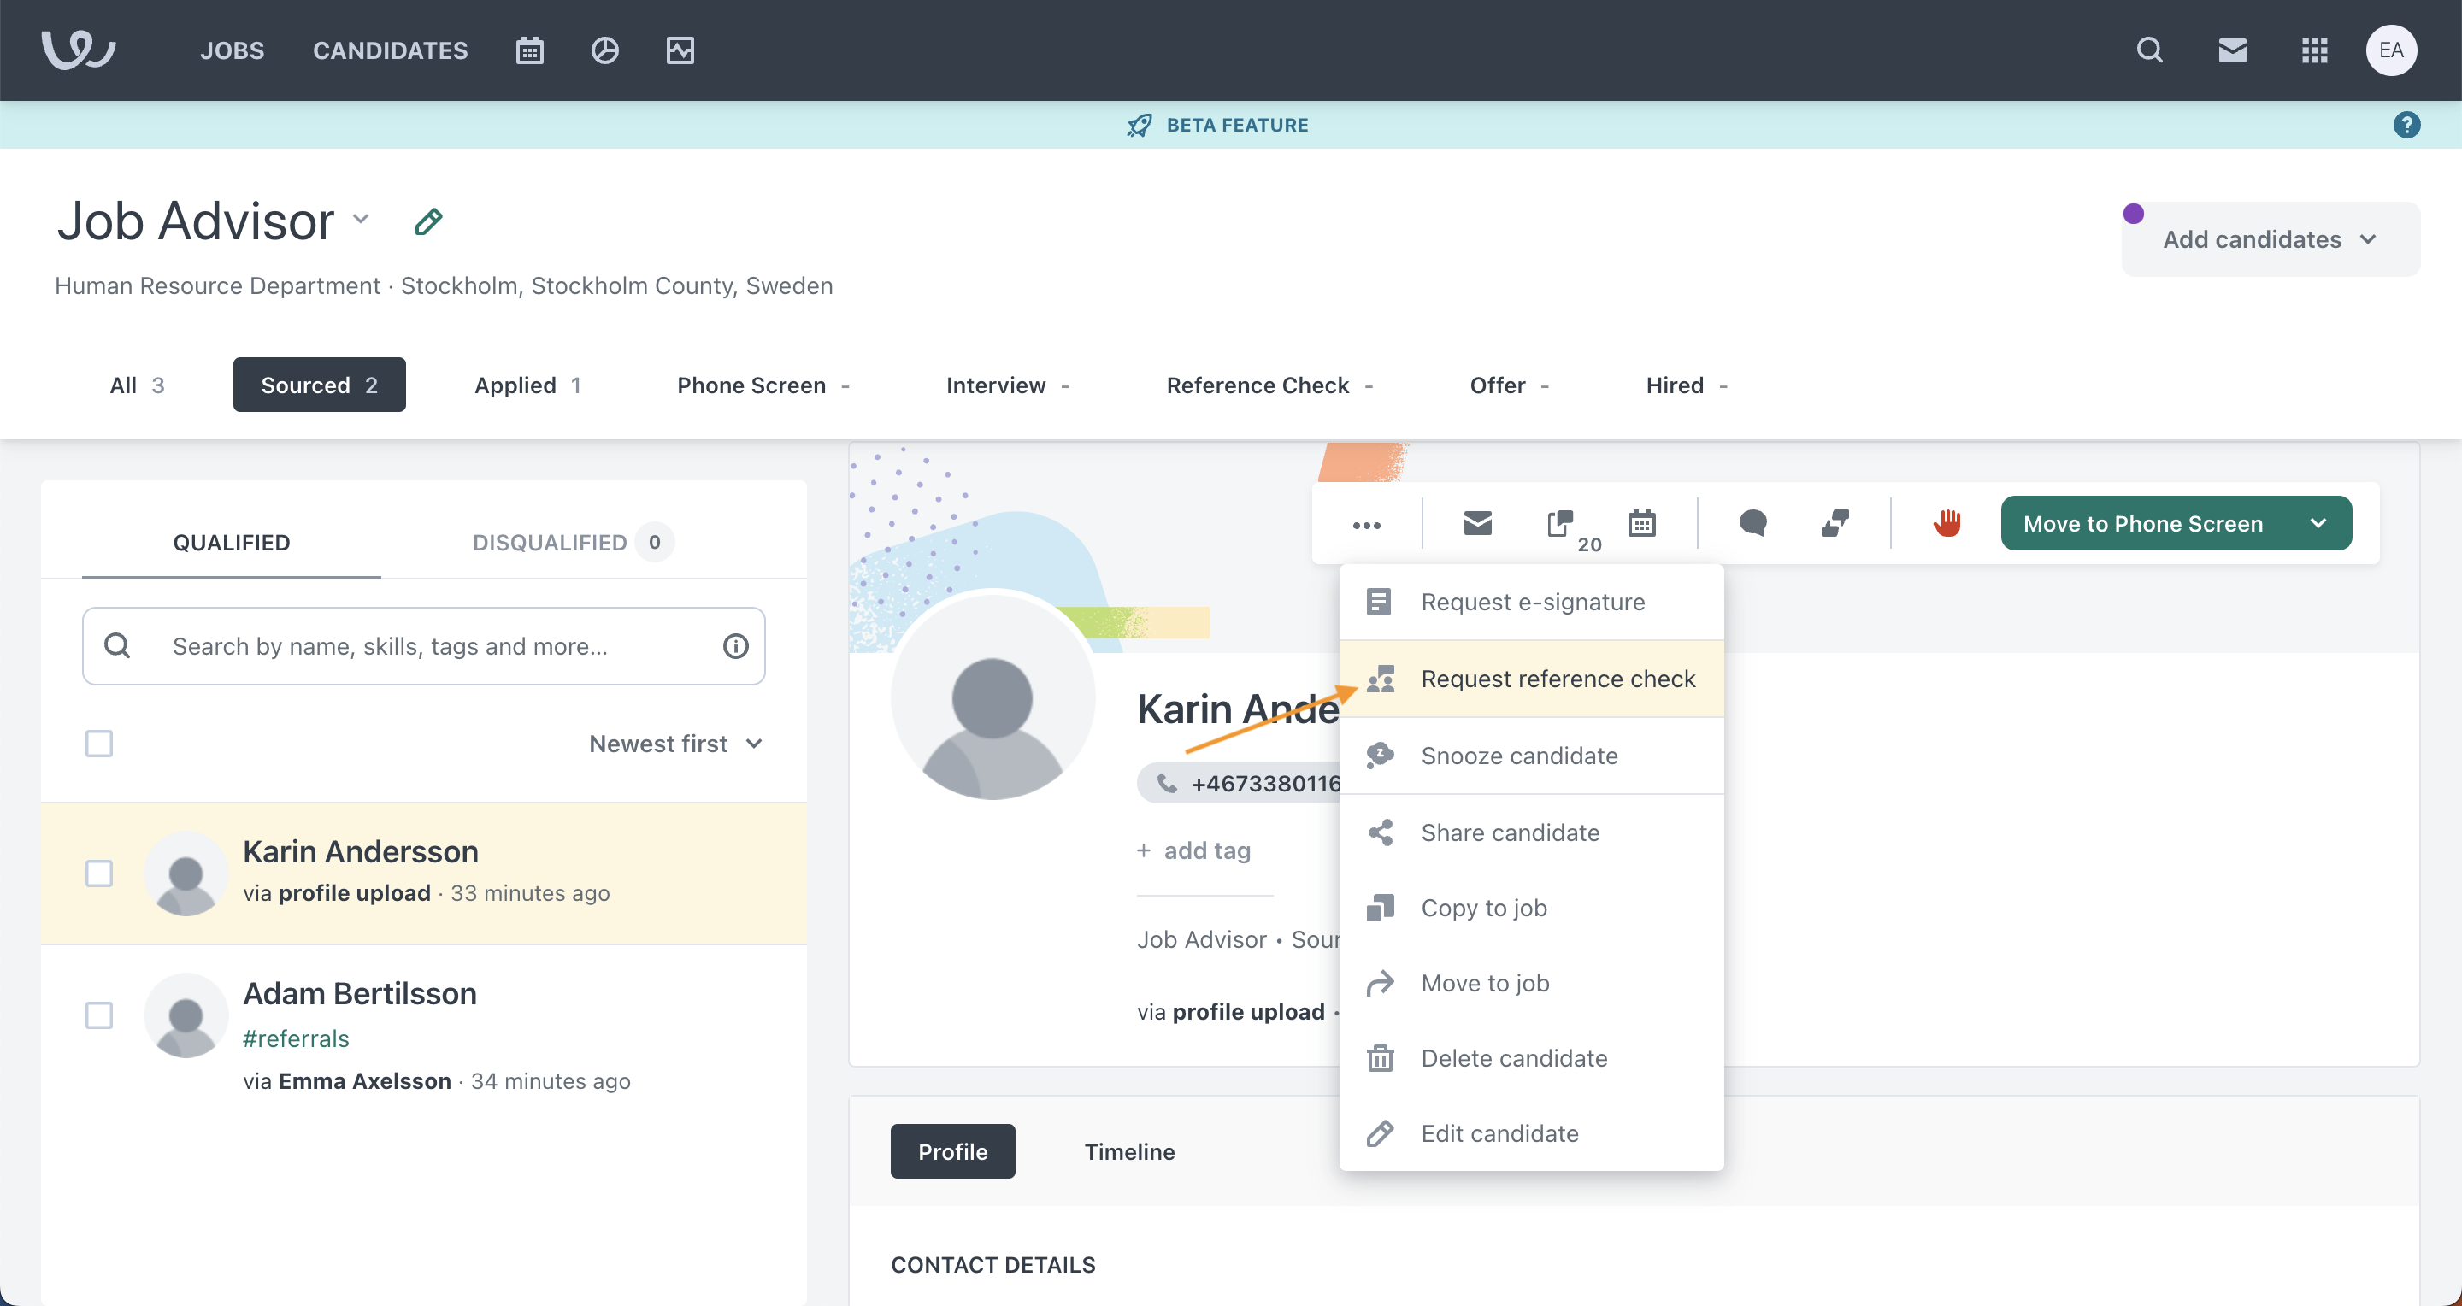The width and height of the screenshot is (2462, 1306).
Task: Click the Workable logo icon
Action: (79, 50)
